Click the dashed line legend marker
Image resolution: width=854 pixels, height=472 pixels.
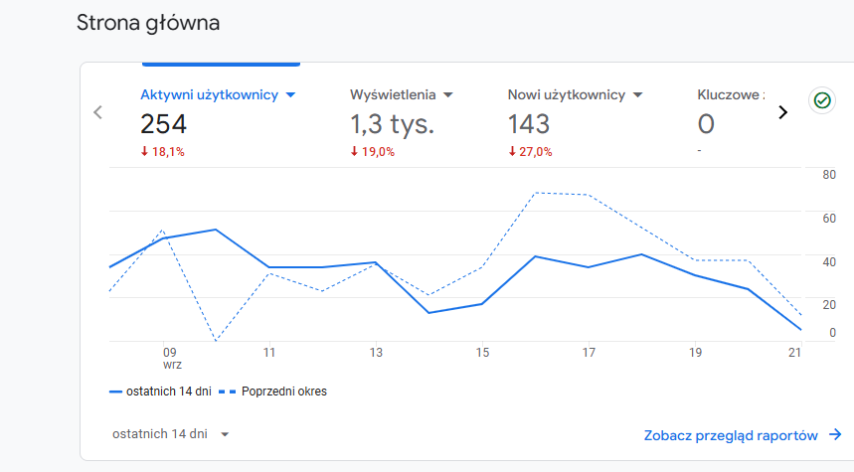coord(229,392)
